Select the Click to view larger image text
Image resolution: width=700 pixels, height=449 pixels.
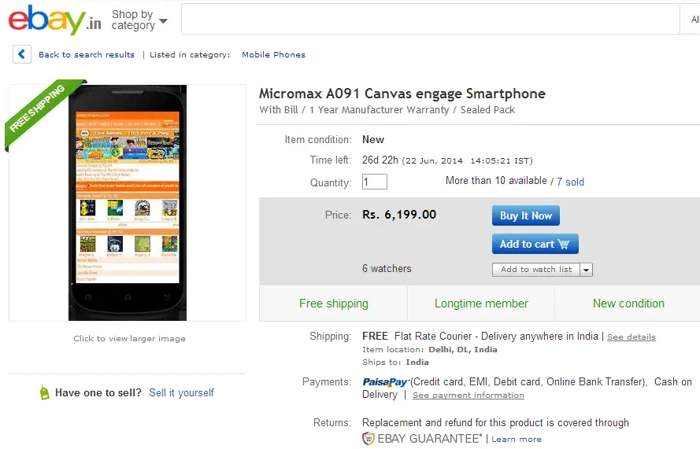(129, 338)
